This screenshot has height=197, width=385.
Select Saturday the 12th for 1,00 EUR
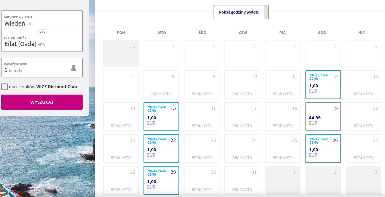(323, 85)
